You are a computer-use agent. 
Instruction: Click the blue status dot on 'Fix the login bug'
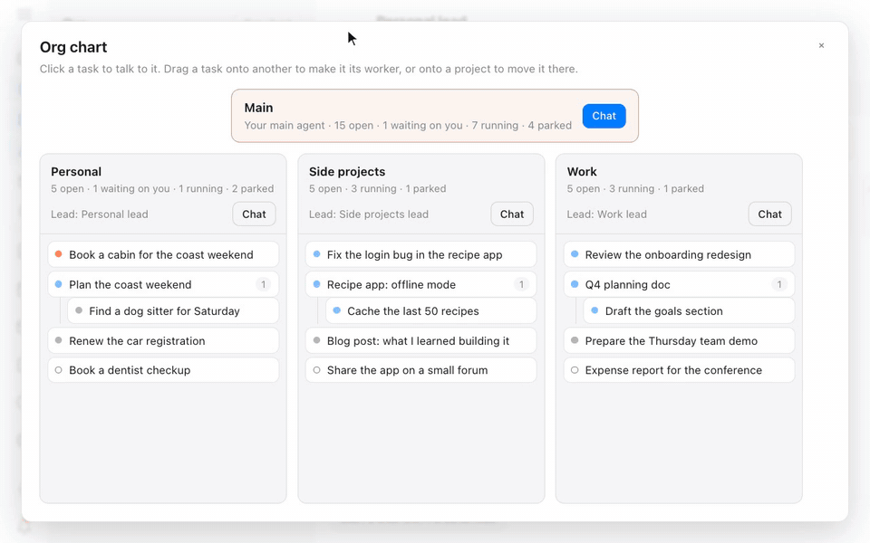(316, 254)
